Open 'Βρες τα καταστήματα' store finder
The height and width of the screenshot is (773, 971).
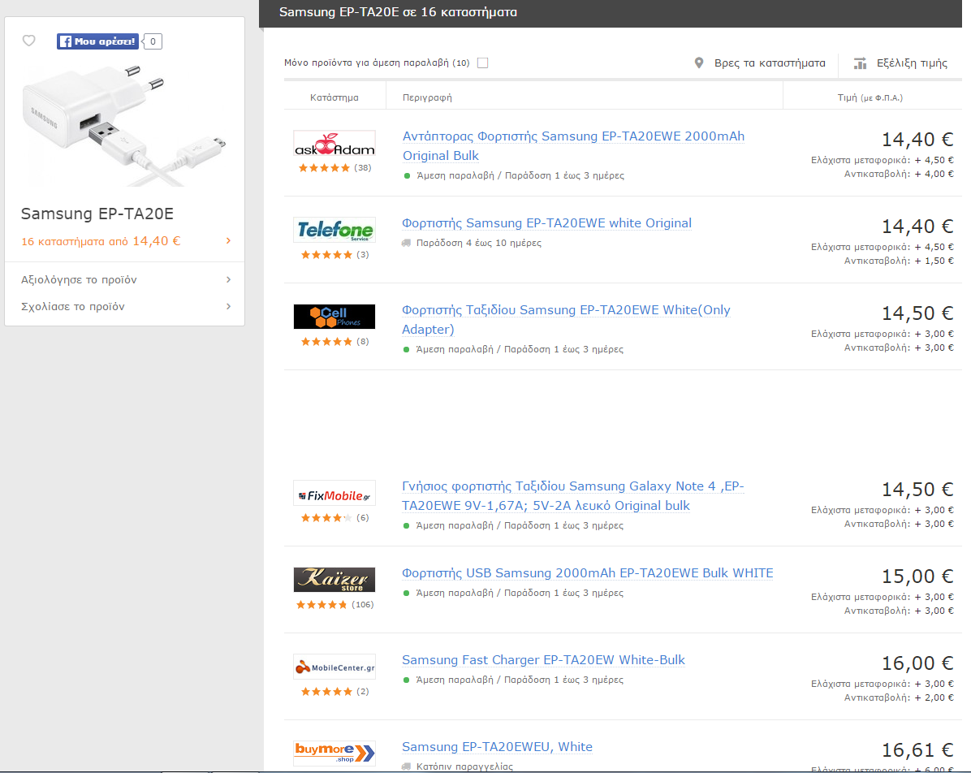770,63
